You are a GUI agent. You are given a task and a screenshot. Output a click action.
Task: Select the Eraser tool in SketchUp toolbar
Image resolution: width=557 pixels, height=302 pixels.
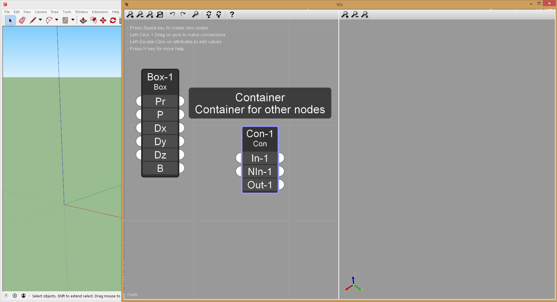click(x=22, y=20)
